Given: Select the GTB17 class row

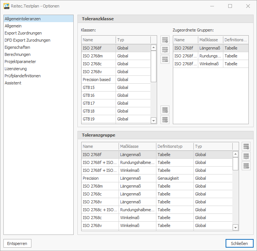Looking at the screenshot, I should pyautogui.click(x=99, y=103).
